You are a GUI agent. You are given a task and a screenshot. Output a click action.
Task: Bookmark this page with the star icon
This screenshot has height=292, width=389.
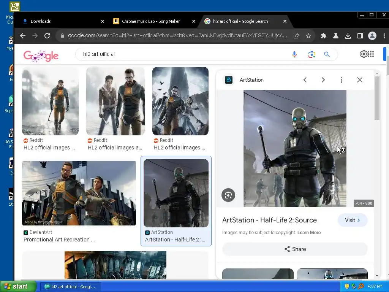click(x=308, y=36)
